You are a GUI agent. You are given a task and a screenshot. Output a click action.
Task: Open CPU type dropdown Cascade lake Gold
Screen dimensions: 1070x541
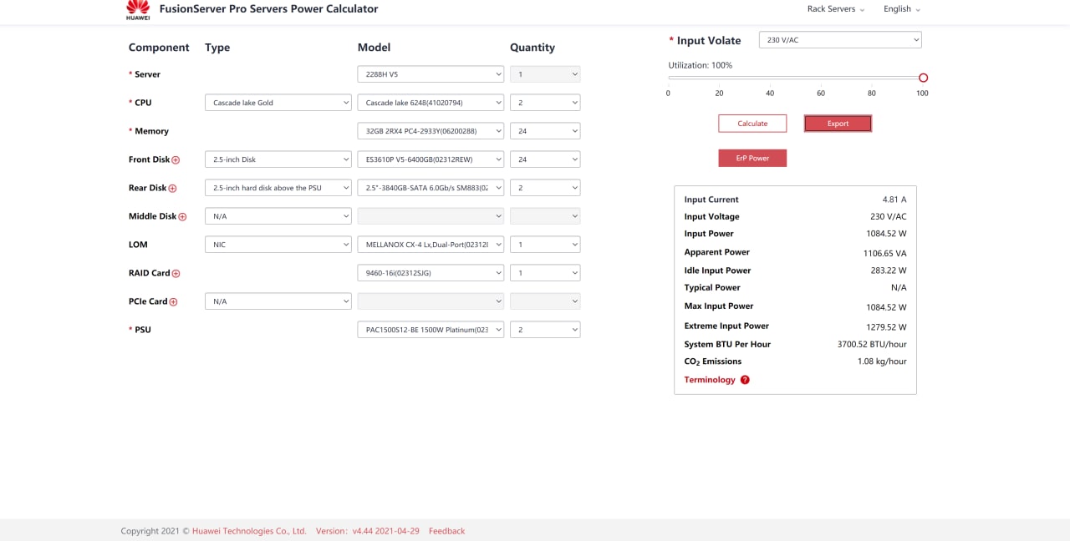click(278, 103)
